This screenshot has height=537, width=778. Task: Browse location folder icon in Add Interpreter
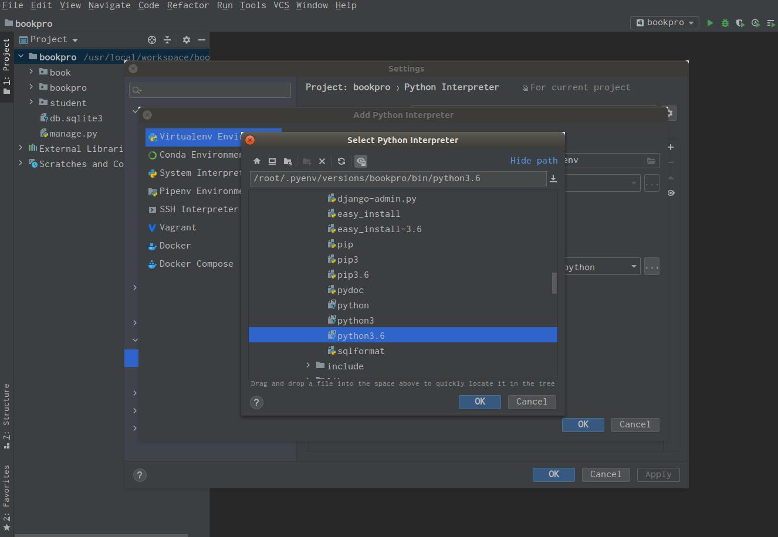click(x=651, y=161)
